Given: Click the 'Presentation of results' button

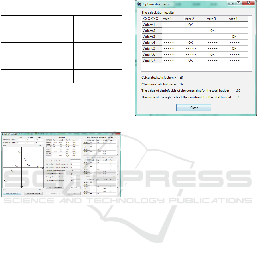Looking at the screenshot, I should click(55, 193).
